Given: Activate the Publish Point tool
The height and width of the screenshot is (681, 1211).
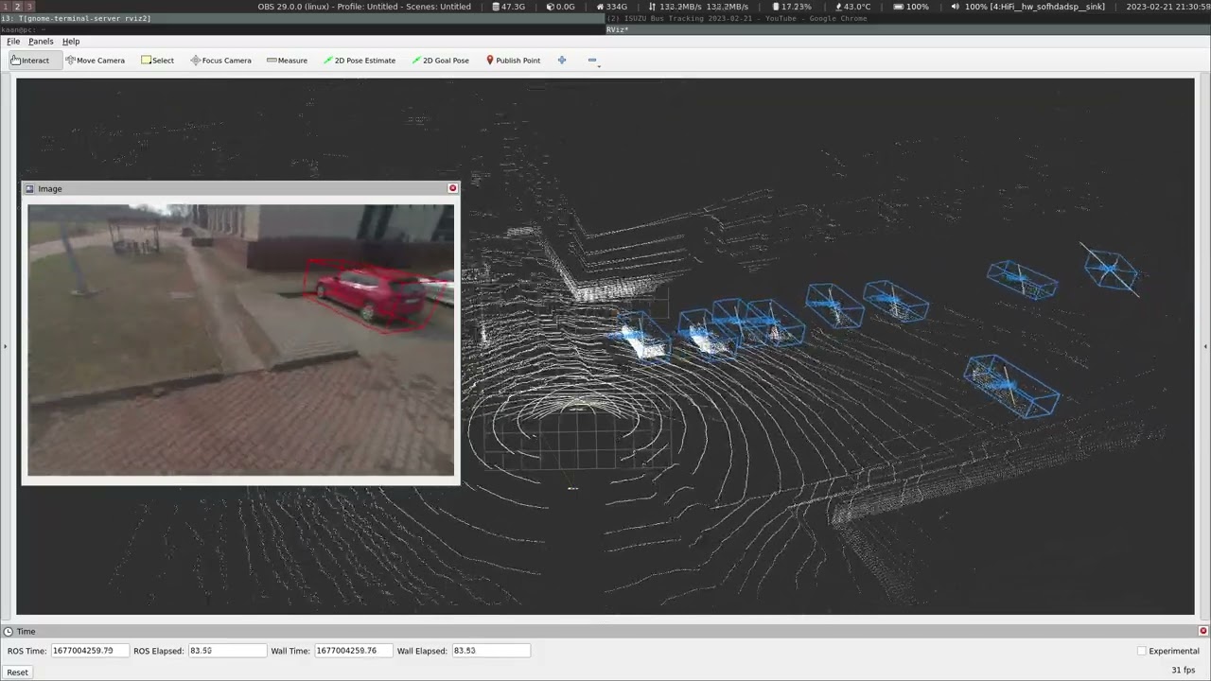Looking at the screenshot, I should [x=513, y=61].
